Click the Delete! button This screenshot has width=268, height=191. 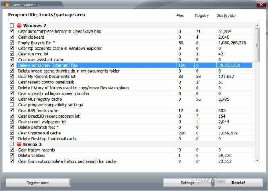tap(238, 183)
